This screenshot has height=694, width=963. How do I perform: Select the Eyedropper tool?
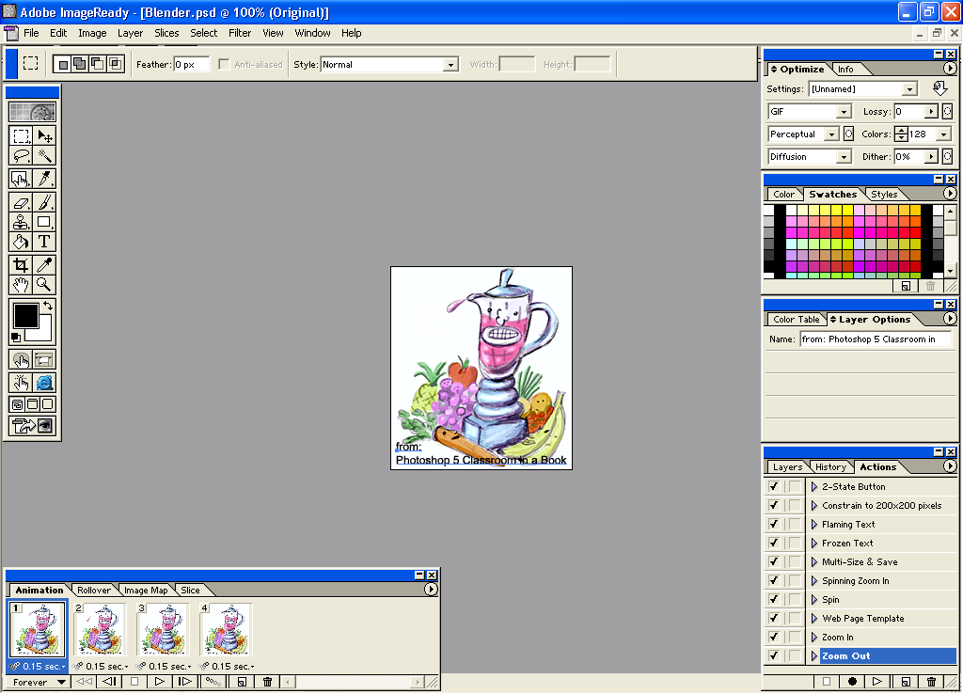(x=44, y=264)
